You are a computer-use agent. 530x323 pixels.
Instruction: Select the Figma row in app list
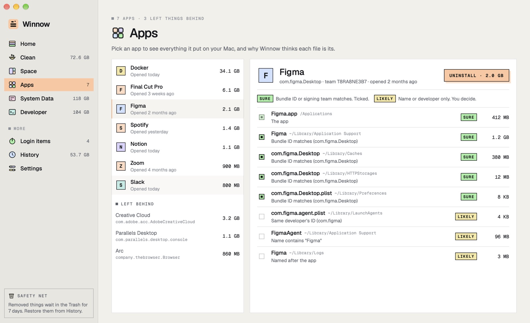click(178, 109)
